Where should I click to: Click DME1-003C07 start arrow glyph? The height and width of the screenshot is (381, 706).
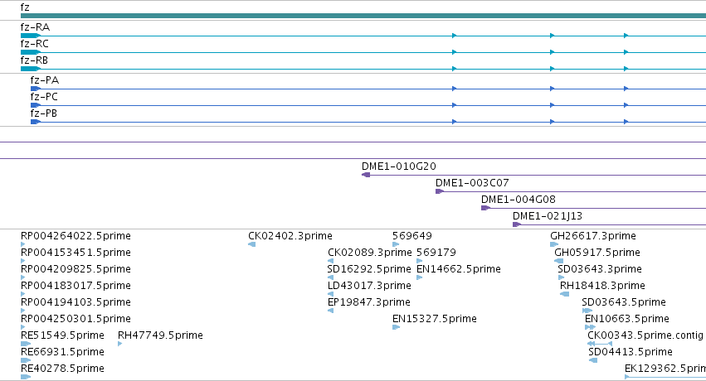[440, 191]
